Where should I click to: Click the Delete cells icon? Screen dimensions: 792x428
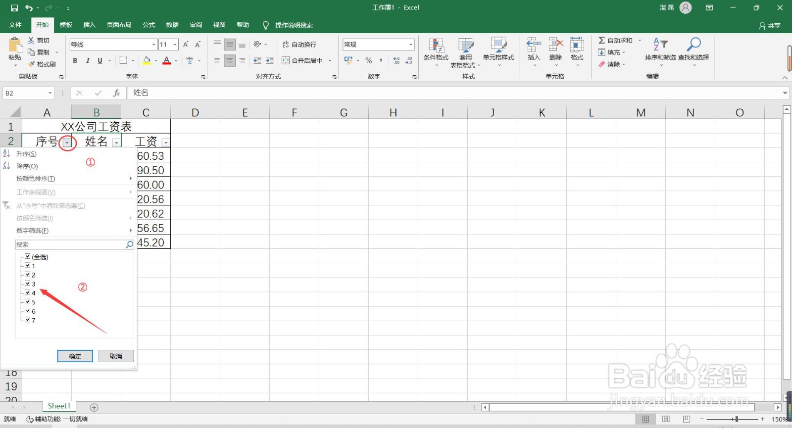click(556, 45)
